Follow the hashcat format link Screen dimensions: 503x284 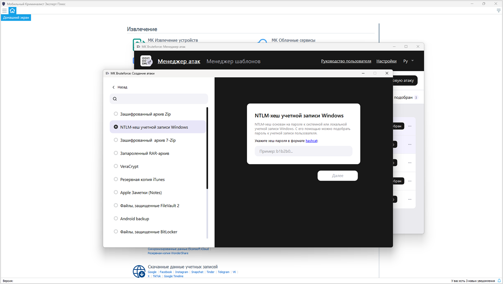click(311, 141)
